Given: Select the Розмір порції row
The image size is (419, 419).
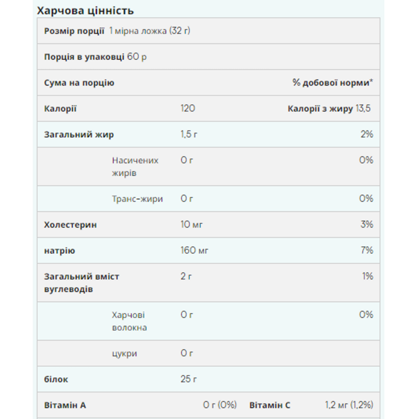Looking at the screenshot, I should (x=208, y=31).
